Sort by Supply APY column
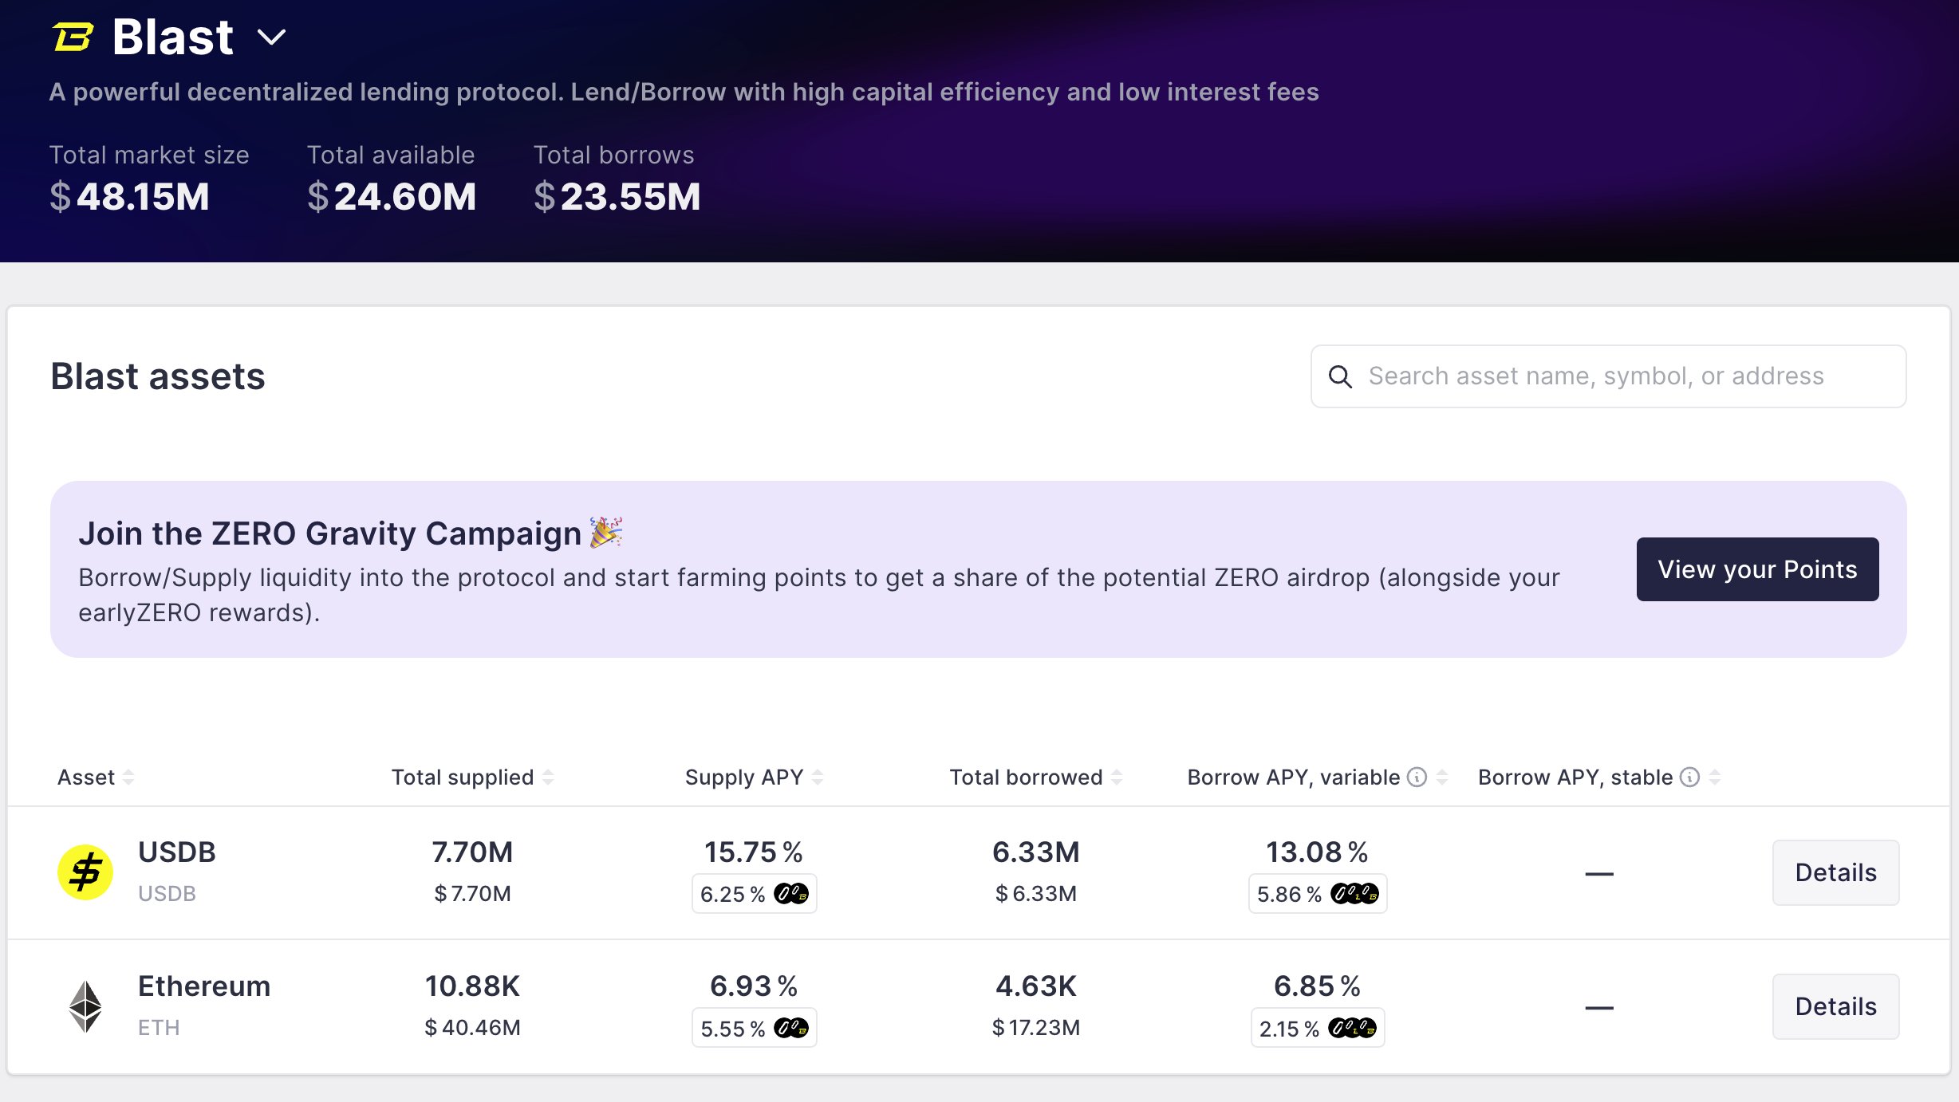 coord(754,777)
